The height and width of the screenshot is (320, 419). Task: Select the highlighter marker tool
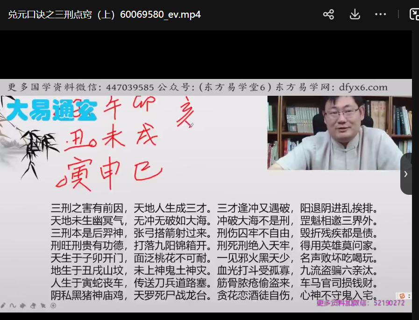[23, 306]
